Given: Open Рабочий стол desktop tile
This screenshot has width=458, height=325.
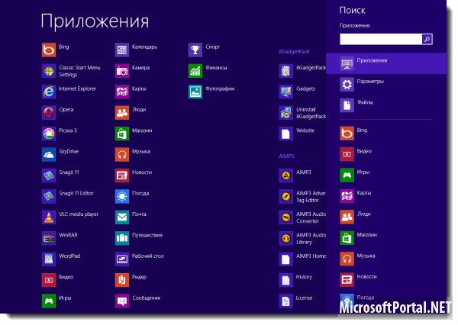Looking at the screenshot, I should point(140,259).
